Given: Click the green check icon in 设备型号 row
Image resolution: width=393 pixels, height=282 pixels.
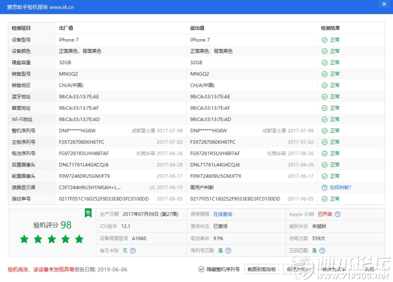Looking at the screenshot, I should [x=324, y=40].
